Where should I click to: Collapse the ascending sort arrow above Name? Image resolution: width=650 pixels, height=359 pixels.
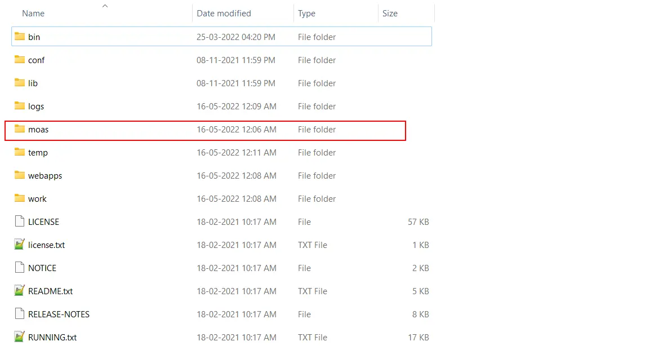tap(105, 6)
